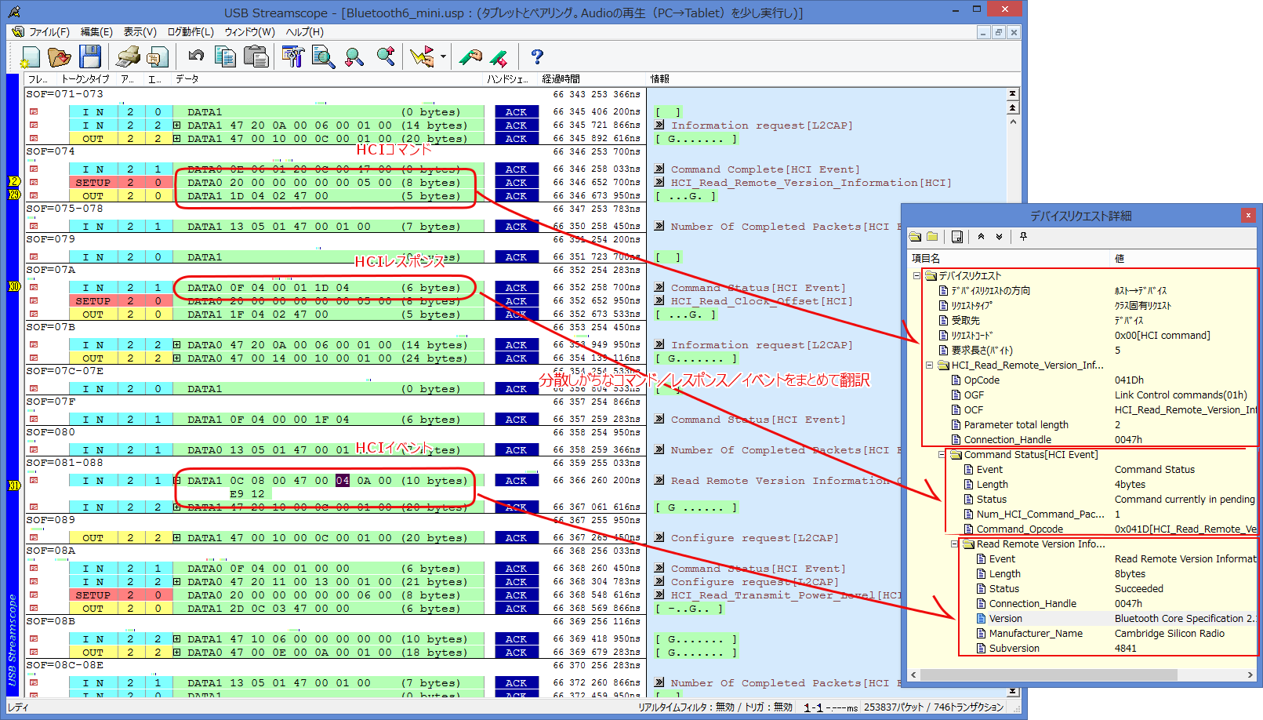Viewport: 1263px width, 720px height.
Task: Close the デバイスリクエスト詳細 panel
Action: point(1248,215)
